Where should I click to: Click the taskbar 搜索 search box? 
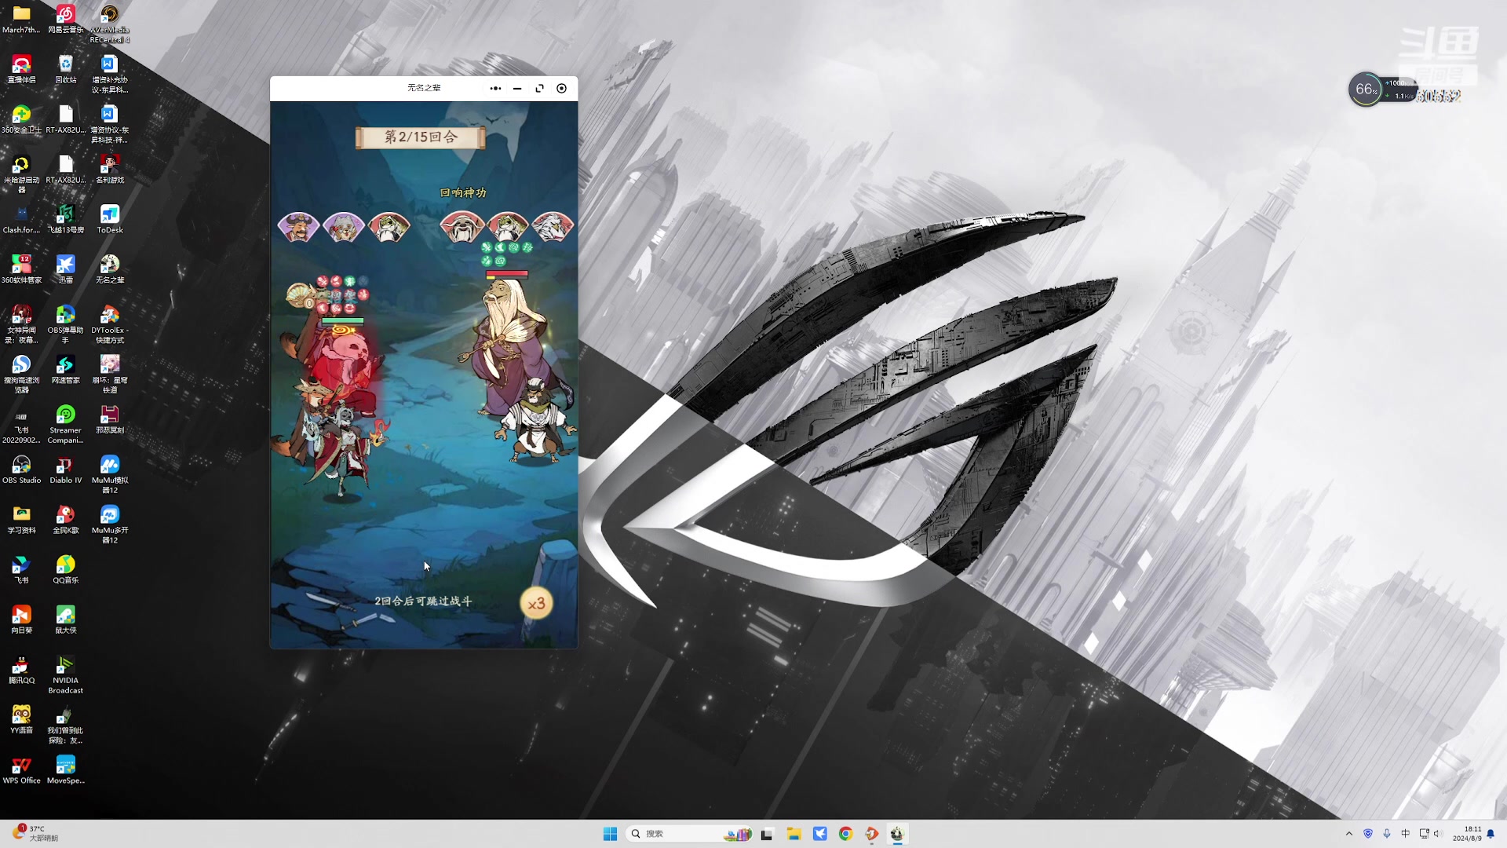[690, 834]
